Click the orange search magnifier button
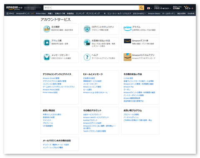This screenshot has width=200, height=158. click(x=141, y=8)
